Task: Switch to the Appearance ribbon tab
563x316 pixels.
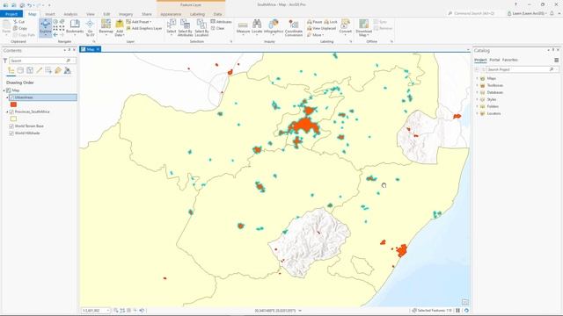Action: [171, 14]
